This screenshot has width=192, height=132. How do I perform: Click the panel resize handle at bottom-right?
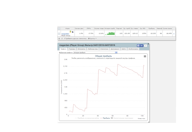point(149,122)
